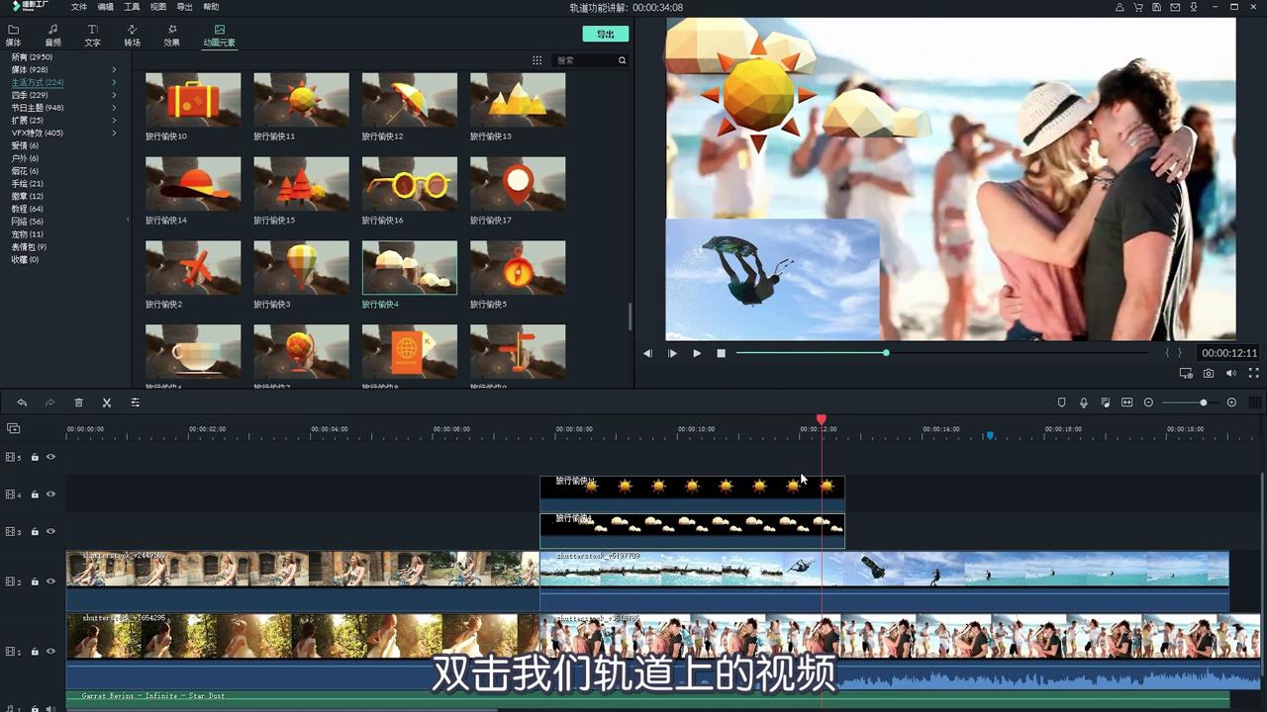Open the 文件 menu

point(79,7)
